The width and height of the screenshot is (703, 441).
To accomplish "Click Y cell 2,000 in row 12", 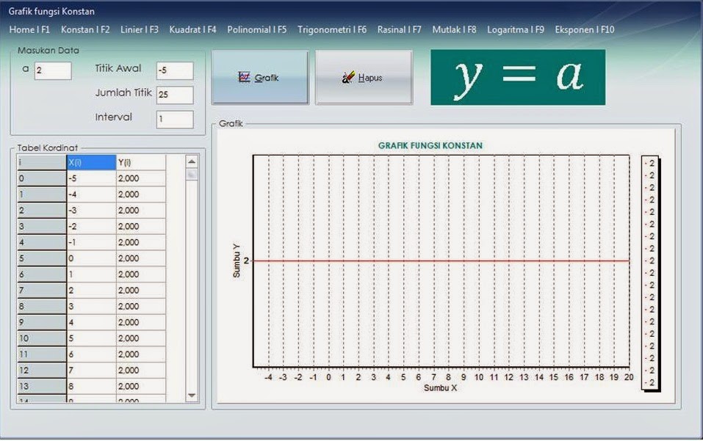I will point(141,371).
